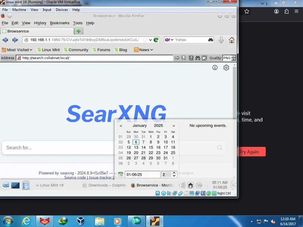Viewport: 303px width, 227px height.
Task: Open Community bookmark
Action: pyautogui.click(x=76, y=50)
